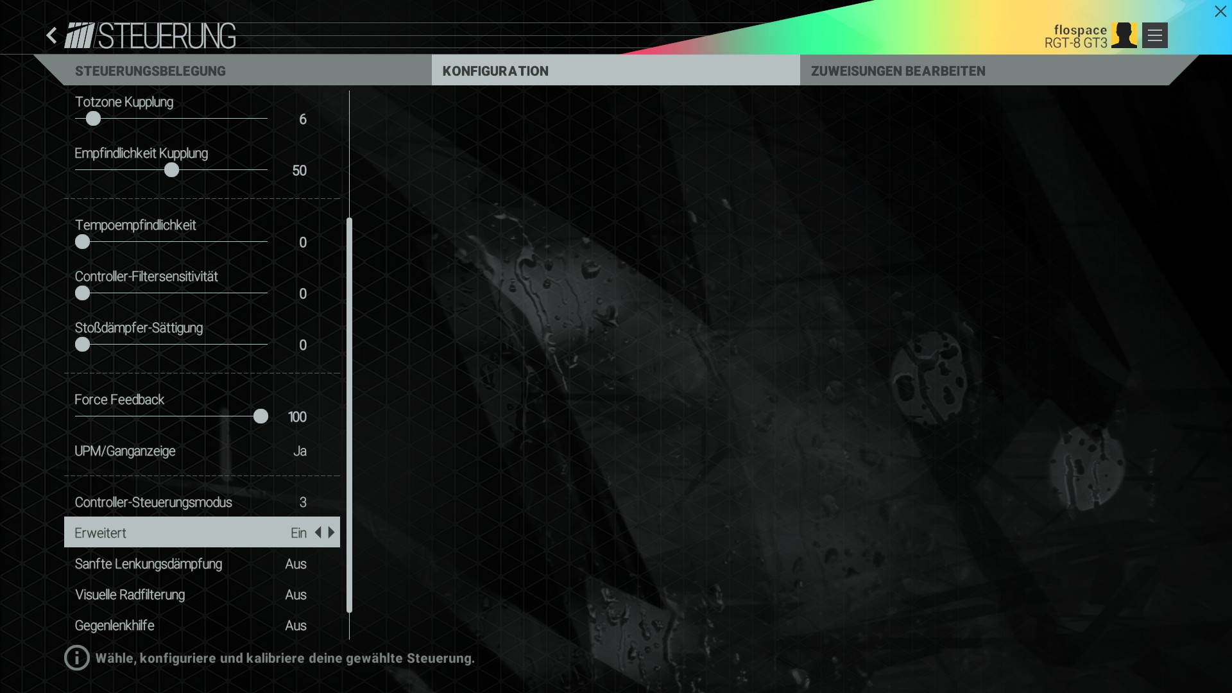The height and width of the screenshot is (693, 1232).
Task: Close the screen with the X icon
Action: pyautogui.click(x=1220, y=12)
